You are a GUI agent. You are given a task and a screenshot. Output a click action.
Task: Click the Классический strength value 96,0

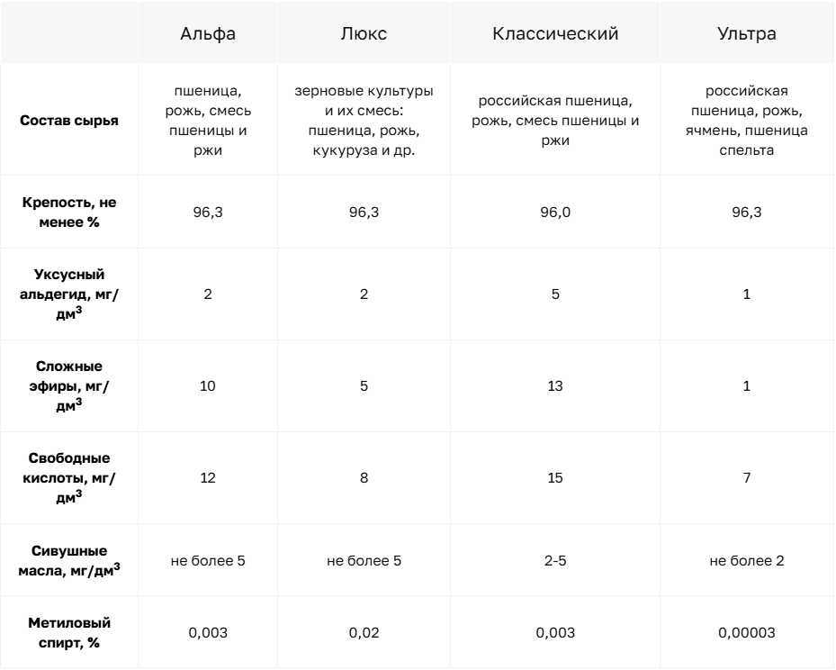point(555,213)
